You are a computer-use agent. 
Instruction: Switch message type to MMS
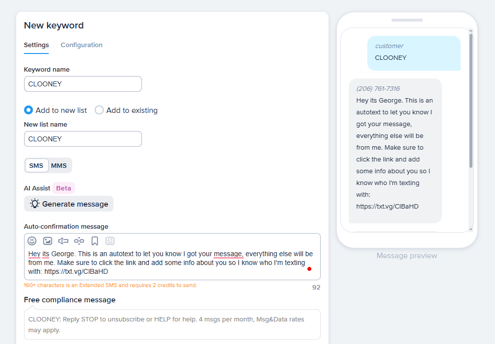coord(59,166)
